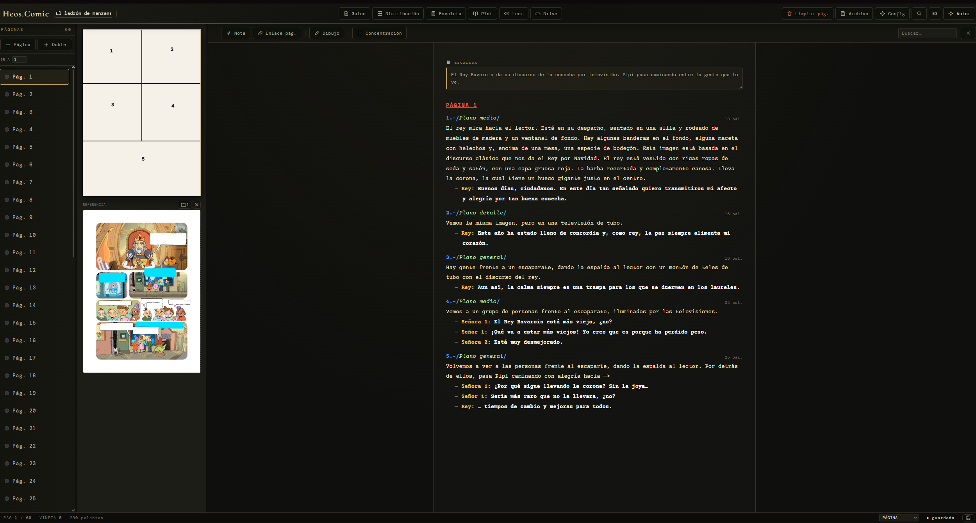Open the PÁGINA dropdown in status bar
This screenshot has height=523, width=976.
click(899, 518)
